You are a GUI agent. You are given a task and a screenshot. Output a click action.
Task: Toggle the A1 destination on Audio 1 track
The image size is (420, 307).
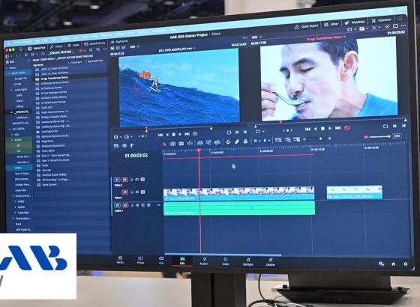(x=125, y=205)
